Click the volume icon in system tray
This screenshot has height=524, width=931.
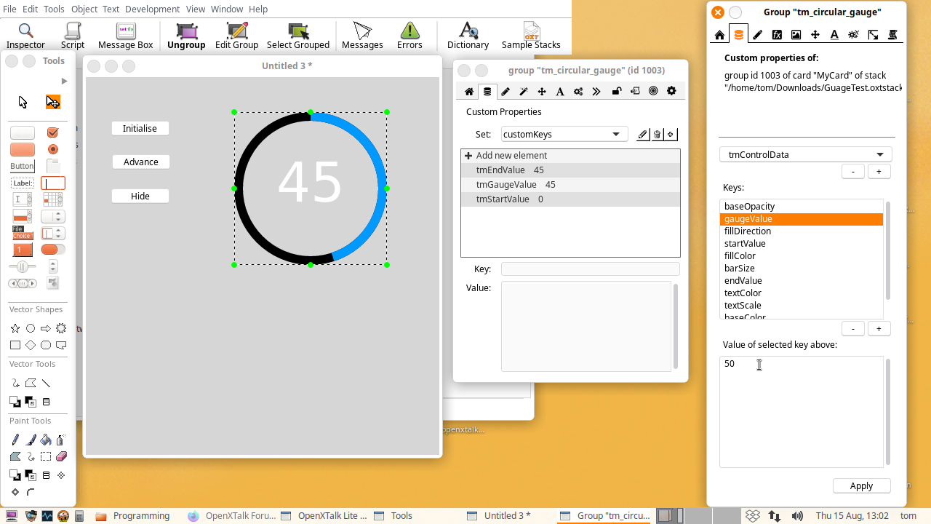tap(797, 516)
